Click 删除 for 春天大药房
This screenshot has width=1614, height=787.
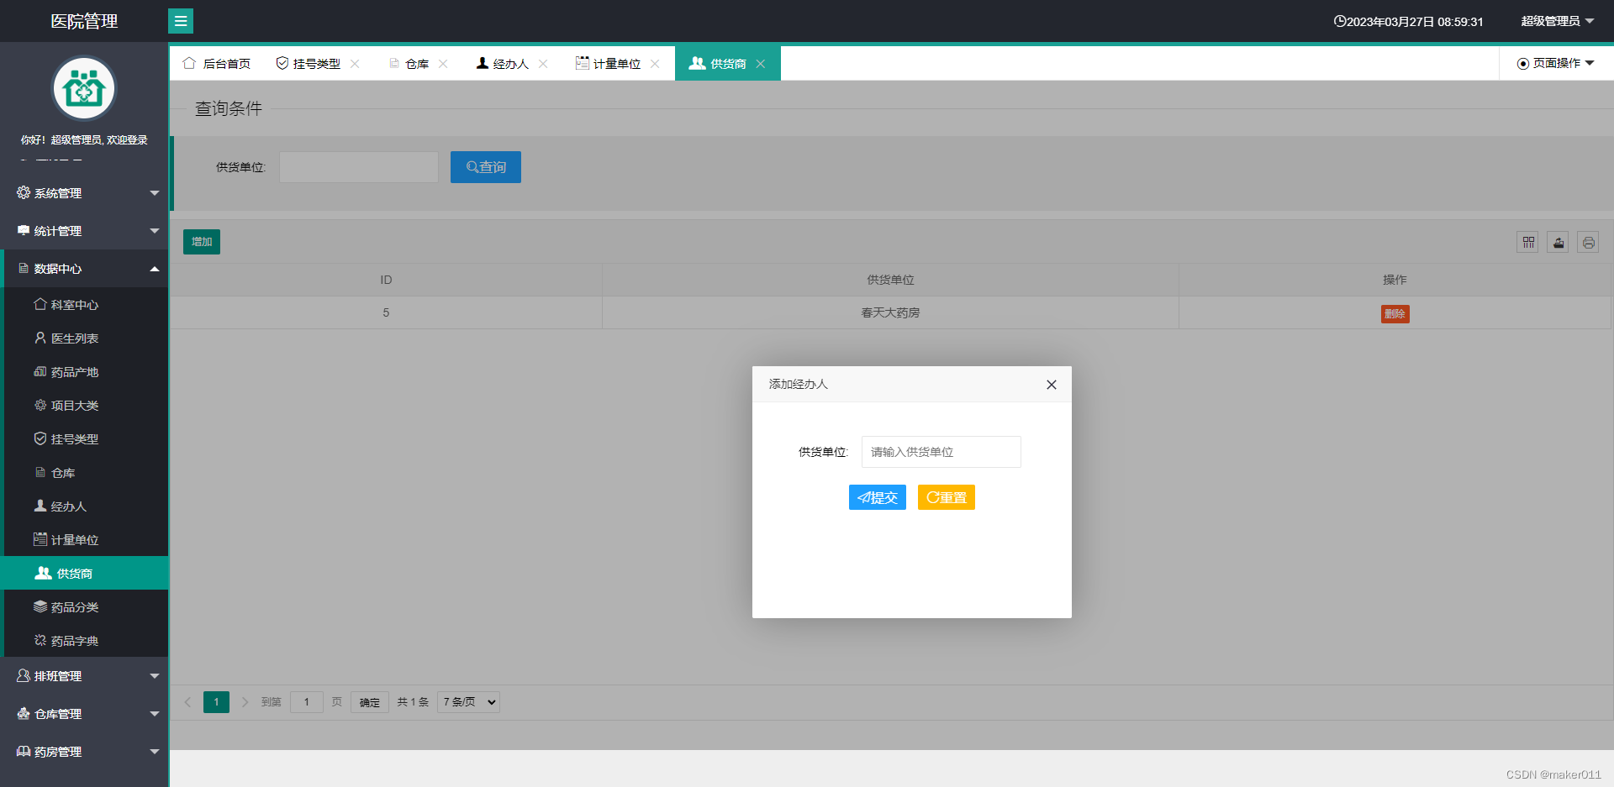click(x=1395, y=314)
